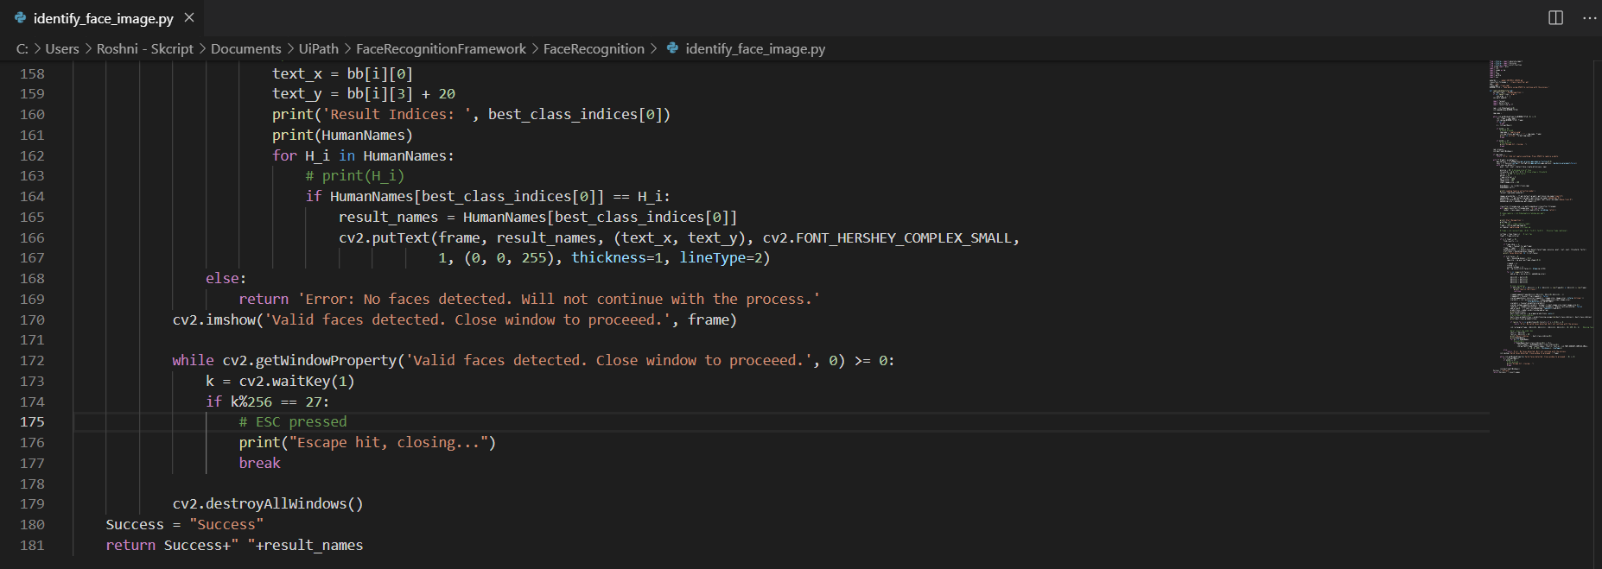Open the More Actions ellipsis menu
The width and height of the screenshot is (1602, 569).
[x=1589, y=18]
